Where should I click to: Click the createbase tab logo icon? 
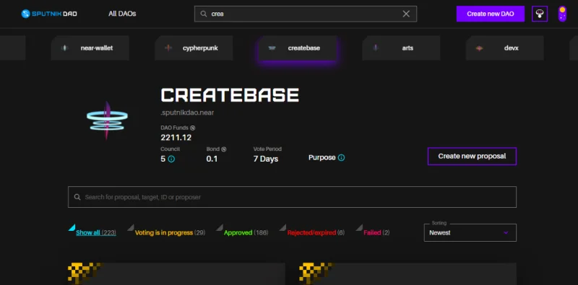272,48
